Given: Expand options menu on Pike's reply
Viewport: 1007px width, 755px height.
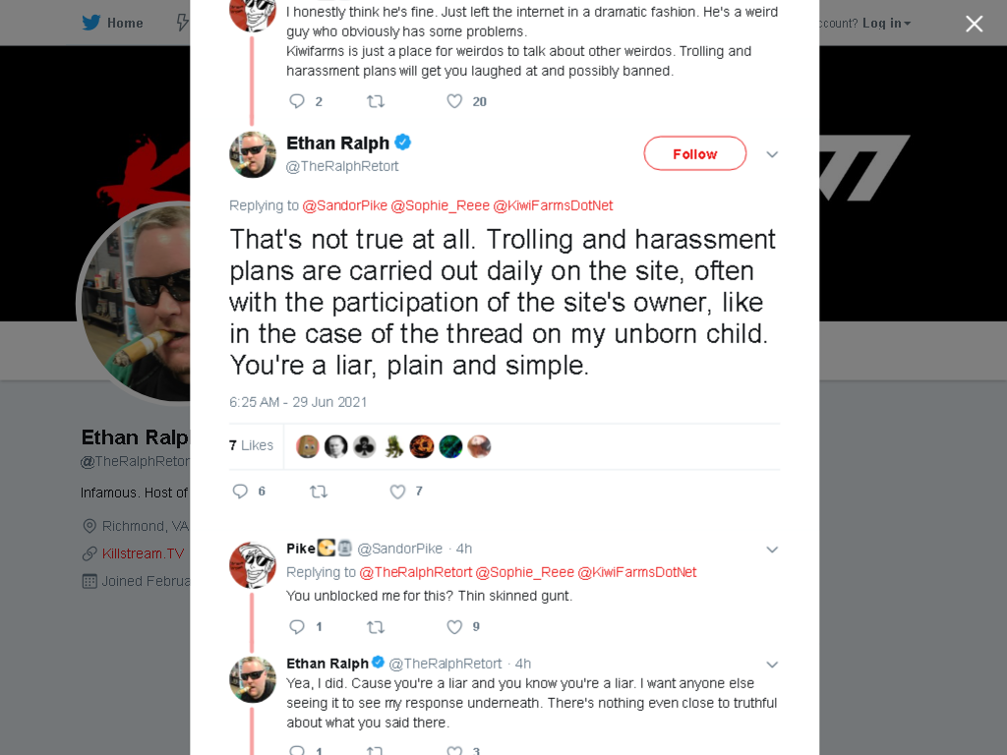Looking at the screenshot, I should tap(773, 550).
